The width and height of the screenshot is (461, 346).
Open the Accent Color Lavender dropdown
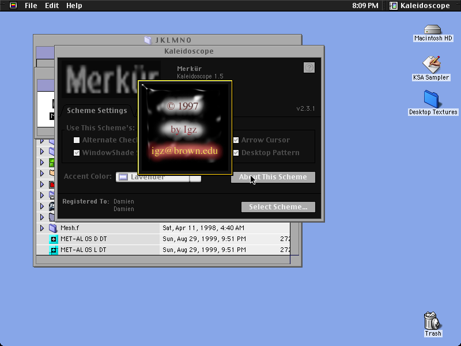[158, 177]
